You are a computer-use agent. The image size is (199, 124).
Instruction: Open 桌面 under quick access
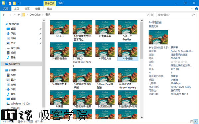tap(13, 29)
